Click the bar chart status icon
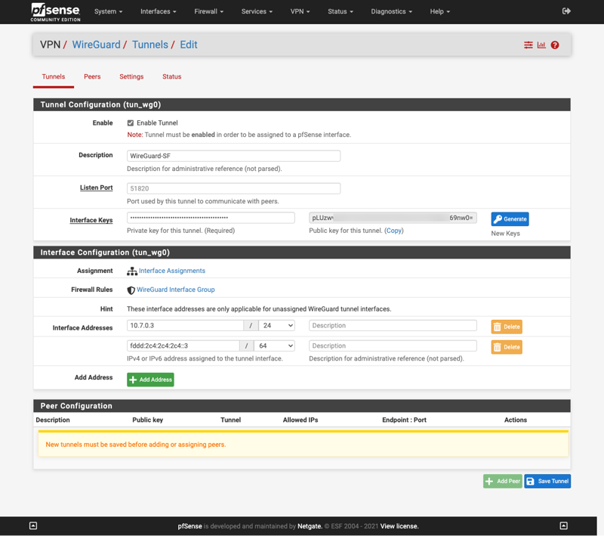 (x=541, y=45)
